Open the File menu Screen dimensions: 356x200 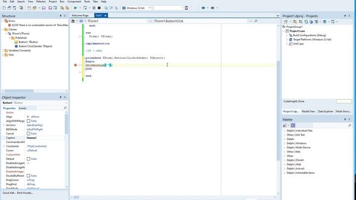5,2
